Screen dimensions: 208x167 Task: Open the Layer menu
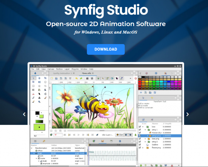coord(67,69)
